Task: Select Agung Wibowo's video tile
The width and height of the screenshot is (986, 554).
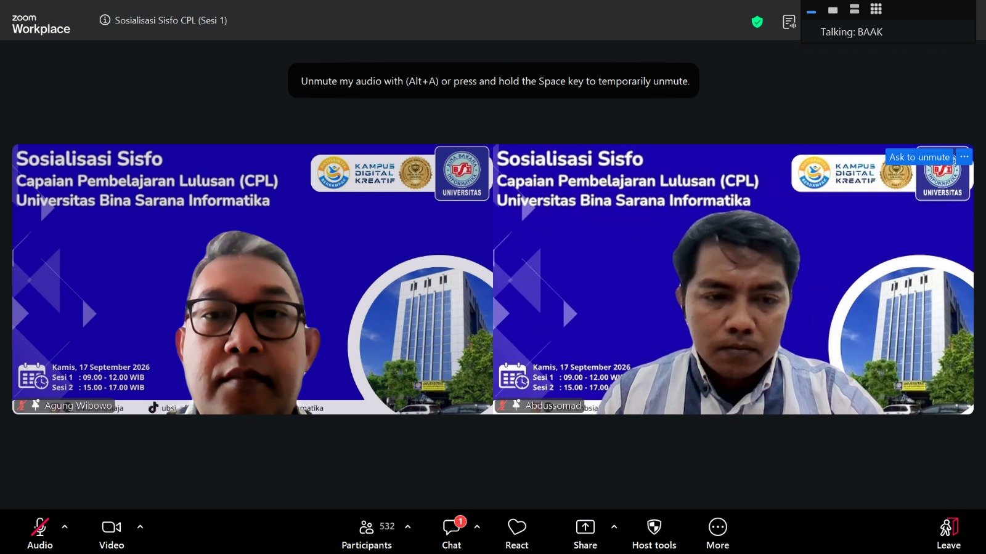Action: (x=252, y=279)
